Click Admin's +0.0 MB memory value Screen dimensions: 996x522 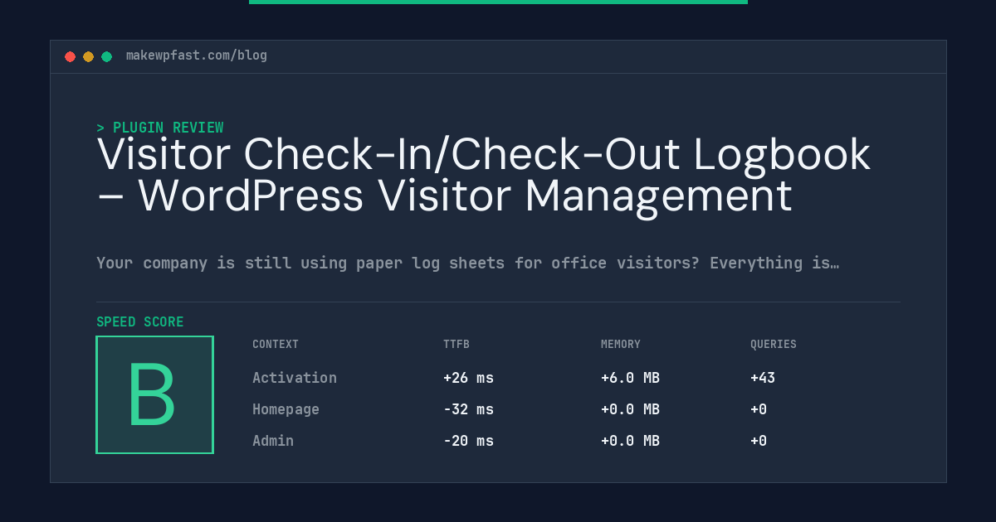[630, 441]
